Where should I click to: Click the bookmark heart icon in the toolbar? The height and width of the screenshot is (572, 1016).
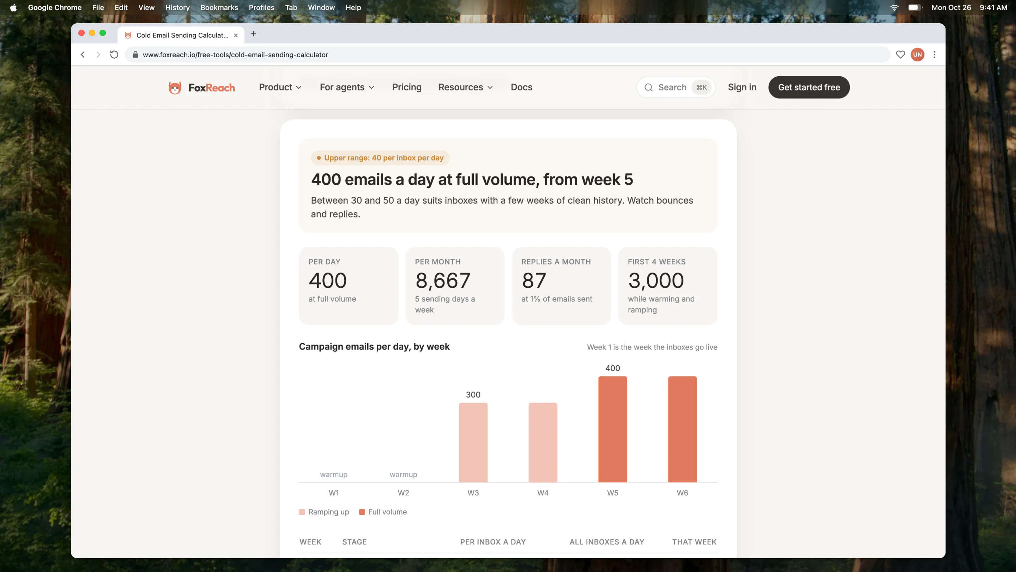(900, 54)
